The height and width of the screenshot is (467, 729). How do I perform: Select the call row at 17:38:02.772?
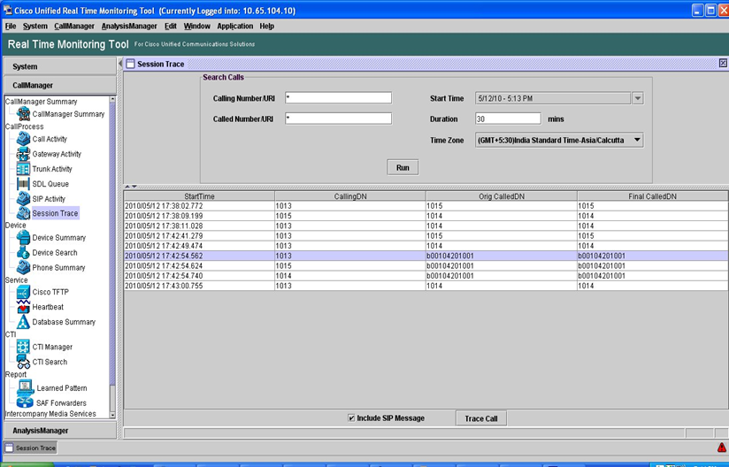click(x=426, y=206)
